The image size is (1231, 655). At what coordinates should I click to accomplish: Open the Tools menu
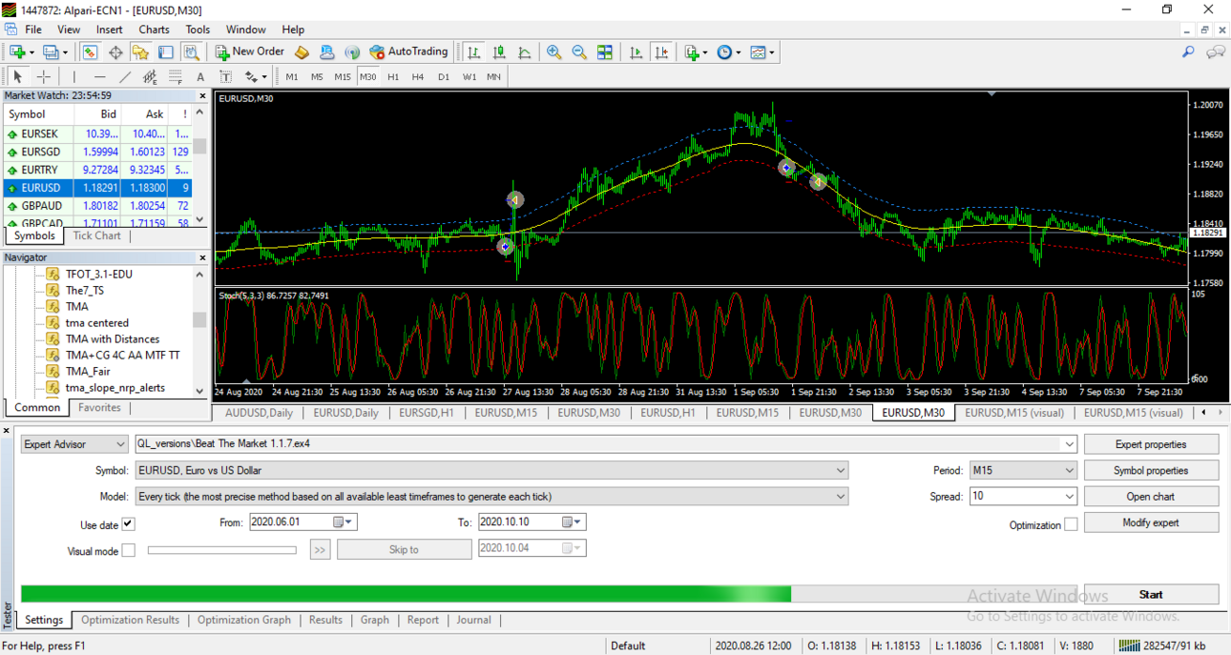point(198,30)
